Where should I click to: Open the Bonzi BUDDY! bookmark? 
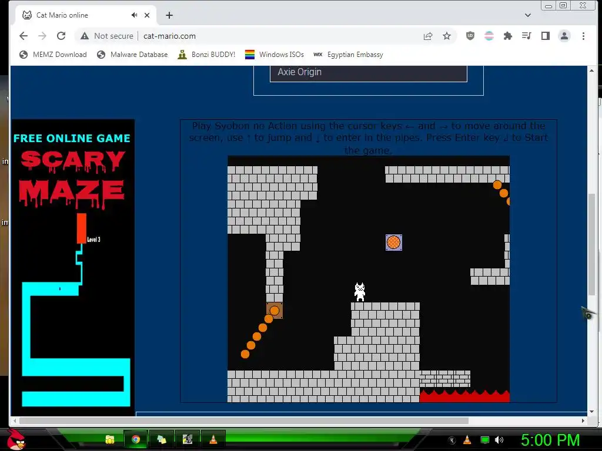(x=206, y=55)
